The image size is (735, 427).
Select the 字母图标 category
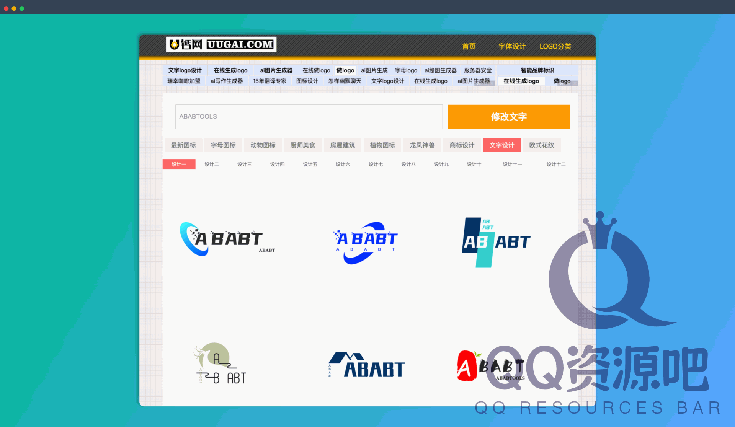(x=223, y=145)
